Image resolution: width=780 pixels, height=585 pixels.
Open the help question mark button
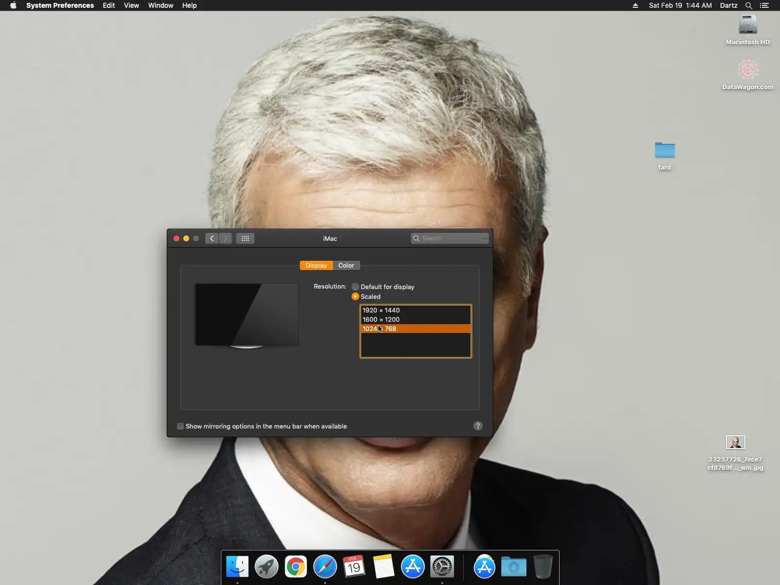tap(478, 426)
